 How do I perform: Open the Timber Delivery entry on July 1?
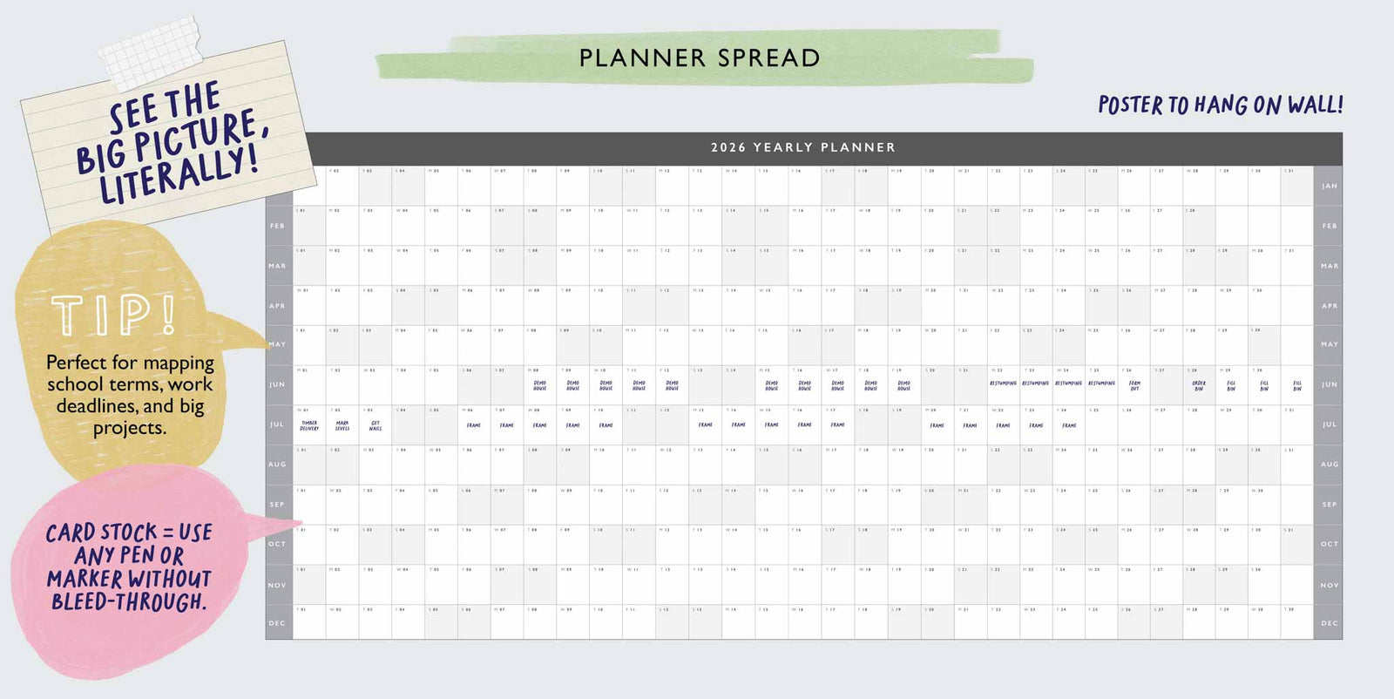tap(309, 426)
